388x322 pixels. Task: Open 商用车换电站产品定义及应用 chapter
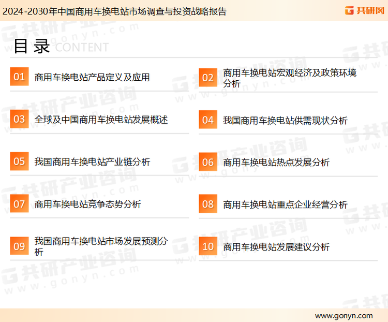point(92,78)
